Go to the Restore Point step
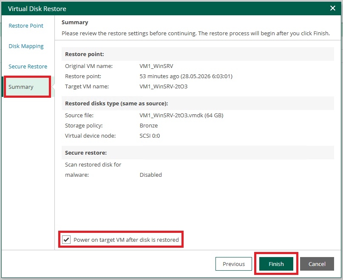The width and height of the screenshot is (343, 280). tap(26, 25)
